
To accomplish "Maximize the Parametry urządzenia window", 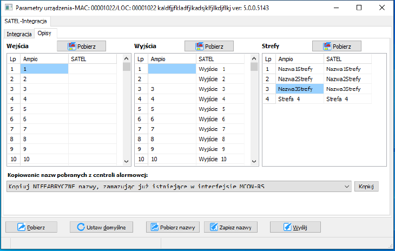I will (359, 8).
